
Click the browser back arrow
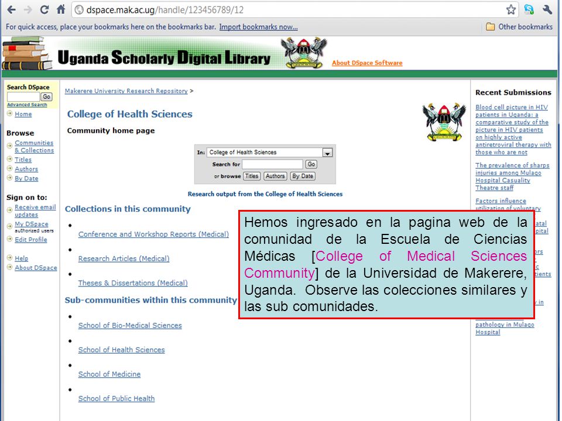(x=12, y=10)
